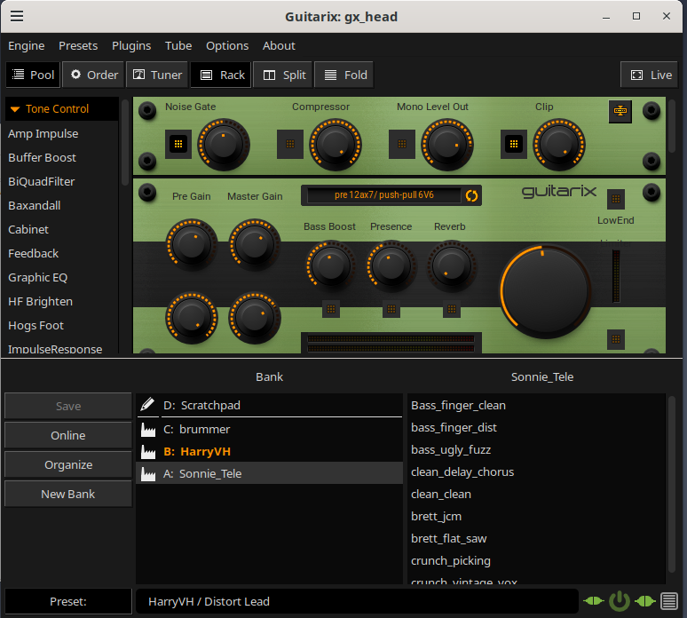Click the Noise Gate knob

(224, 144)
